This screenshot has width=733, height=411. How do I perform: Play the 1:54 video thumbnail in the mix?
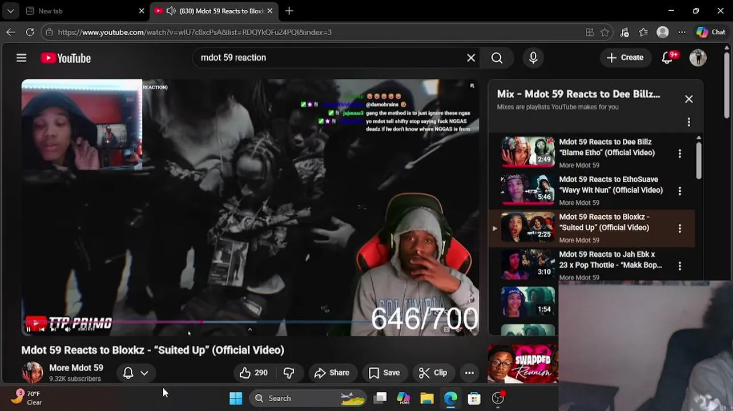pos(528,301)
